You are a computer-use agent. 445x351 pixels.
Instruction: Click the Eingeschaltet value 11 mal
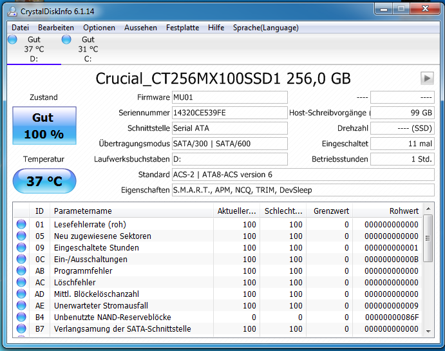[x=402, y=144]
